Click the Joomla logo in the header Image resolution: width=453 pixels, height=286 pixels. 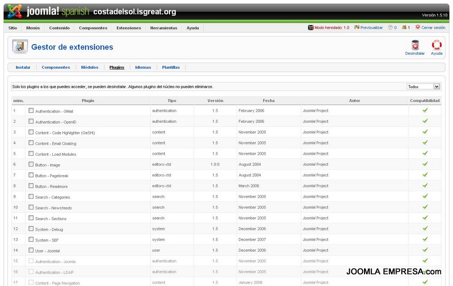[15, 11]
